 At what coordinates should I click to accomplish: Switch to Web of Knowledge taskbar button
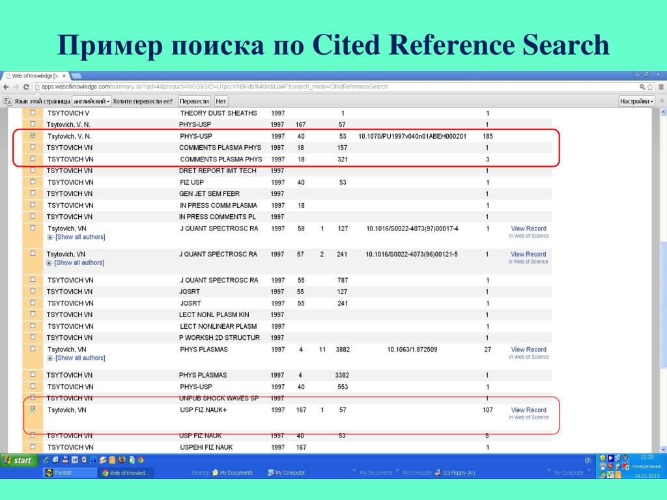click(x=126, y=473)
